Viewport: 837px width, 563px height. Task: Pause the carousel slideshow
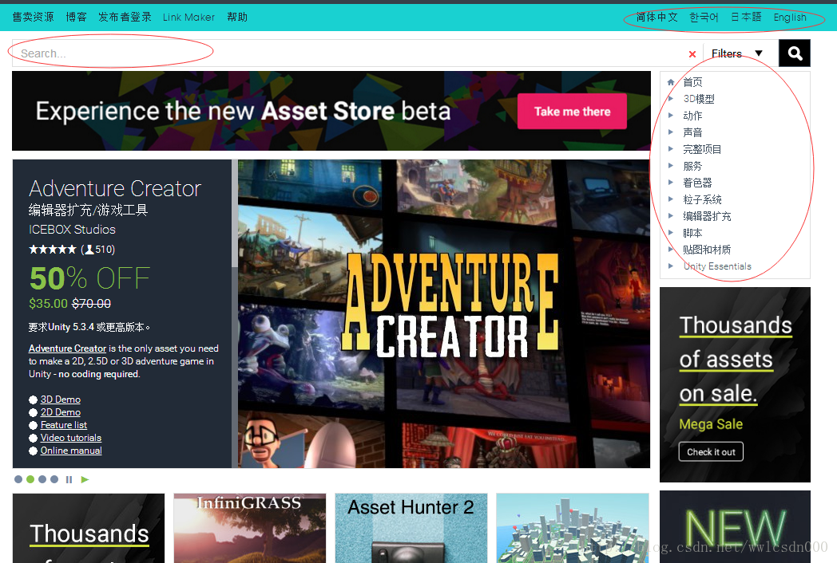[x=69, y=479]
